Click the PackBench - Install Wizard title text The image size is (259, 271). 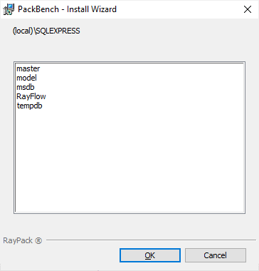pos(67,9)
